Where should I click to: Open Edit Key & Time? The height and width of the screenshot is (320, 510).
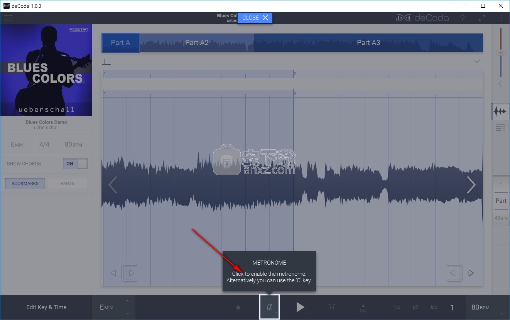46,307
